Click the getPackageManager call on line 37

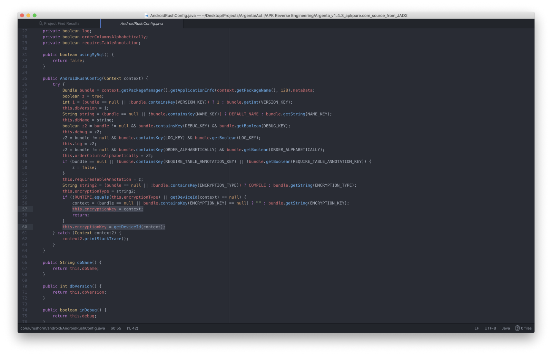(142, 90)
